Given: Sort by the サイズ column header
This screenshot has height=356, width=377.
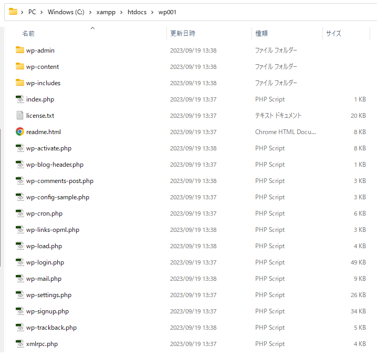Looking at the screenshot, I should click(333, 33).
